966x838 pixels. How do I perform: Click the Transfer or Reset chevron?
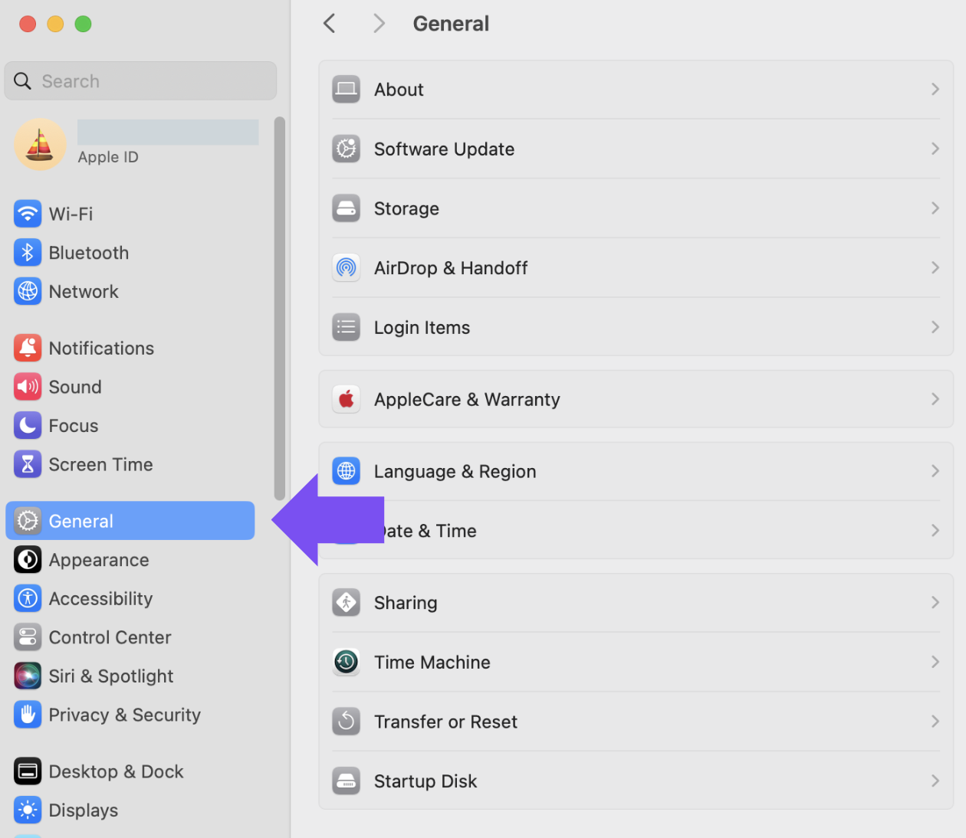click(x=935, y=722)
